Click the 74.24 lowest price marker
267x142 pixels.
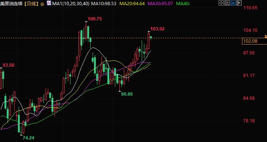point(29,138)
